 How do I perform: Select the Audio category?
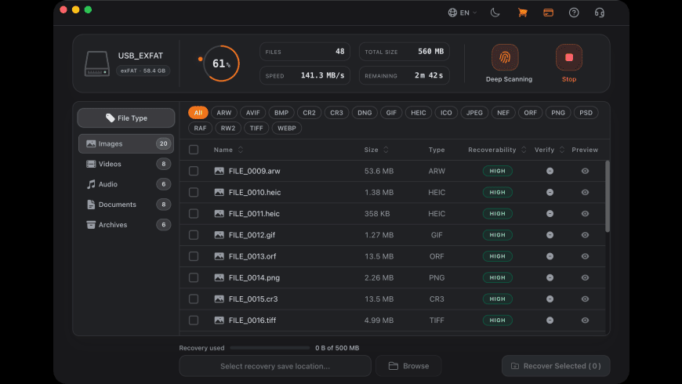pyautogui.click(x=126, y=184)
